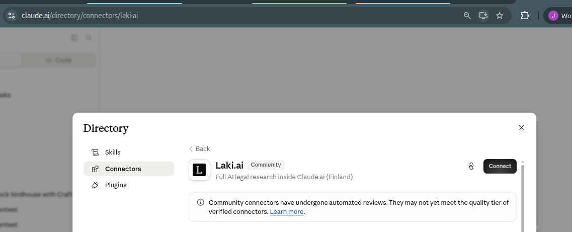Screen dimensions: 572x232
Task: Click the install app icon in address bar
Action: pos(483,15)
